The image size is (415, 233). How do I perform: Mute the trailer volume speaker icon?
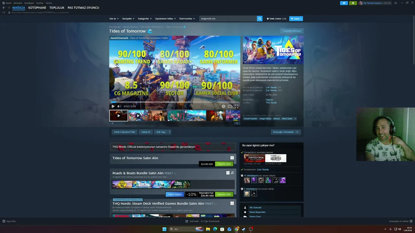pos(119,106)
